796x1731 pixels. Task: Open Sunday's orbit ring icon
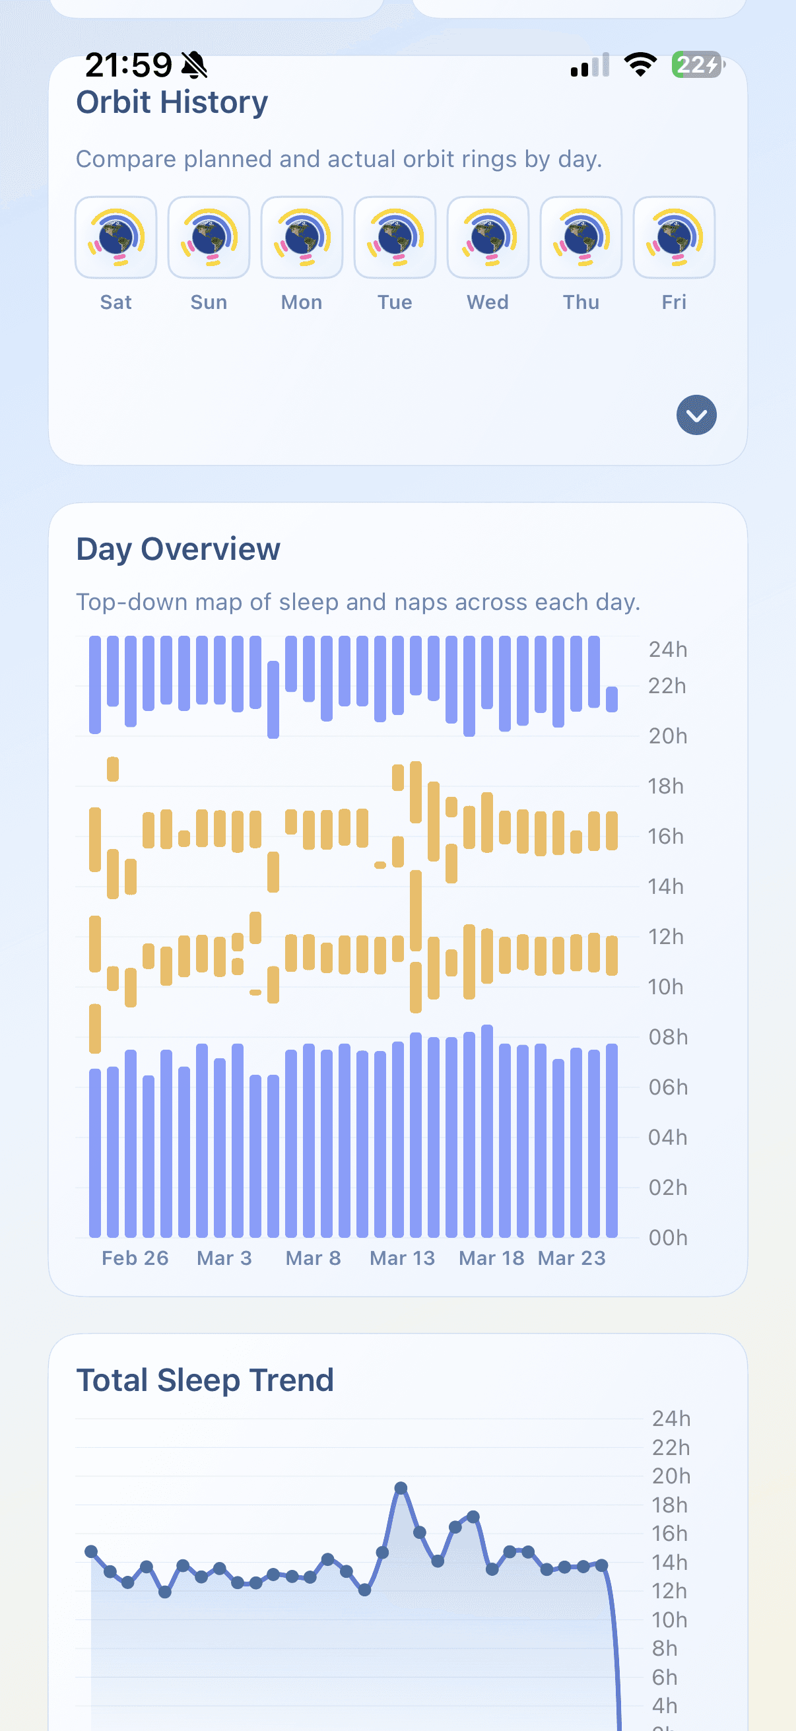[x=209, y=237]
